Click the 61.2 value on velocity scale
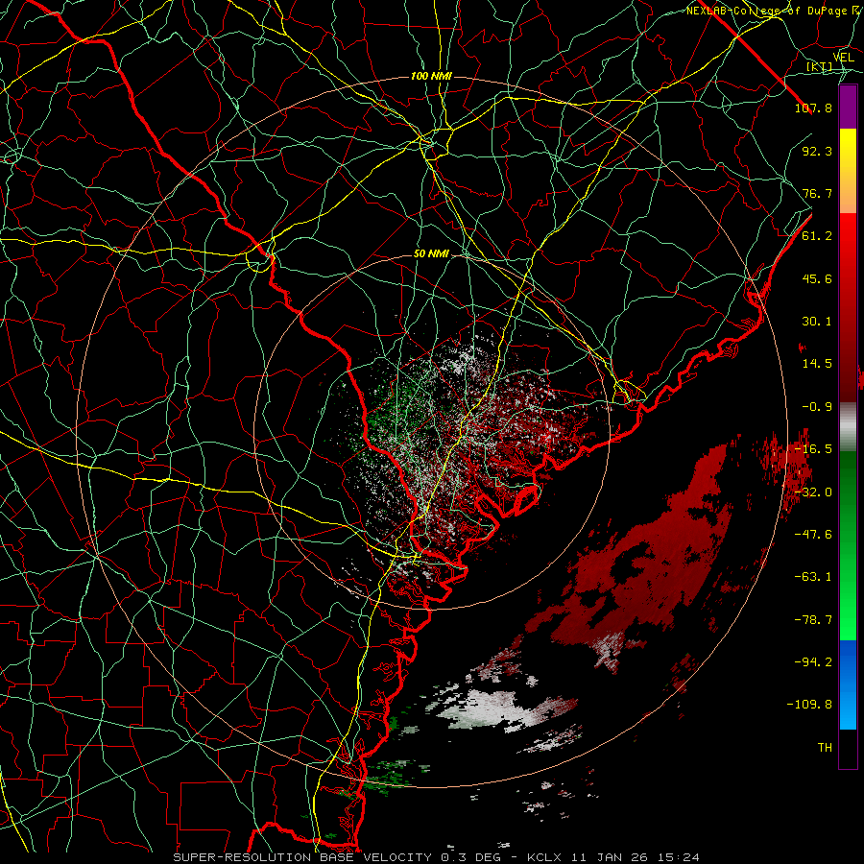This screenshot has height=864, width=864. [x=817, y=236]
